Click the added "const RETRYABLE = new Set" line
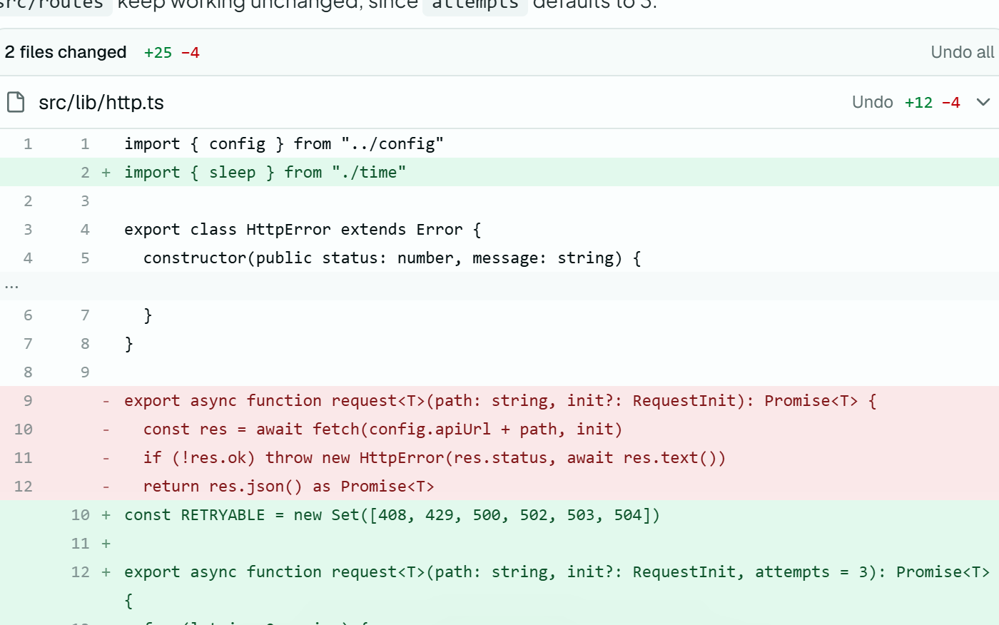The width and height of the screenshot is (999, 625). tap(499, 514)
